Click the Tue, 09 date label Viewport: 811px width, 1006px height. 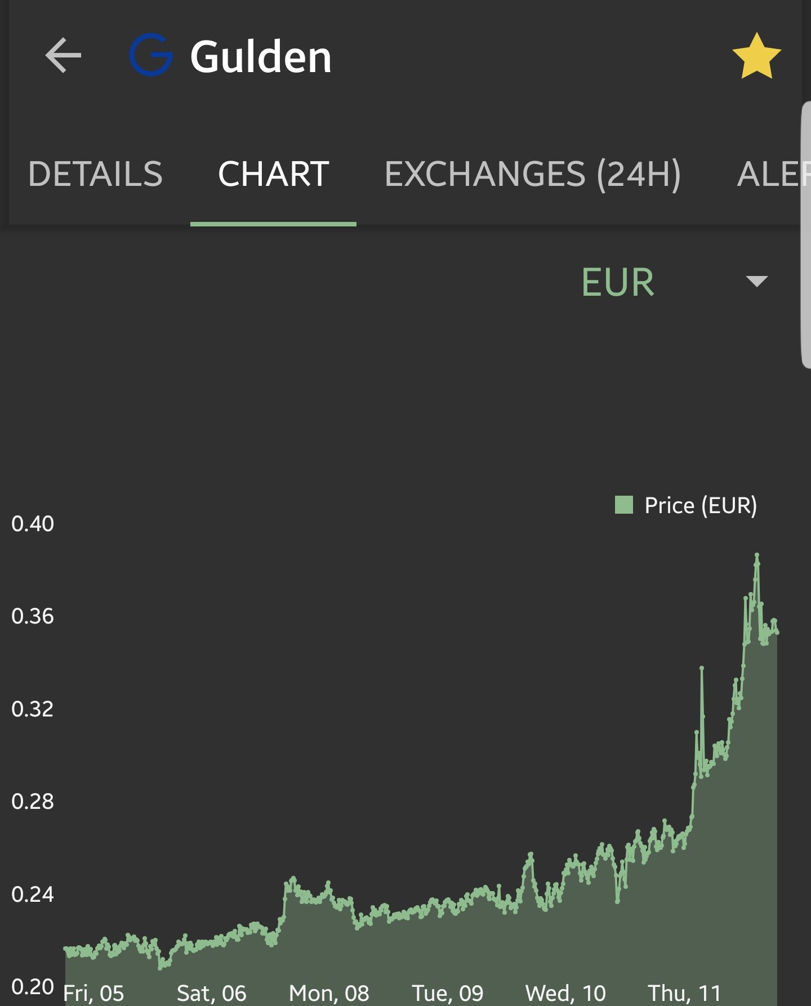point(448,993)
